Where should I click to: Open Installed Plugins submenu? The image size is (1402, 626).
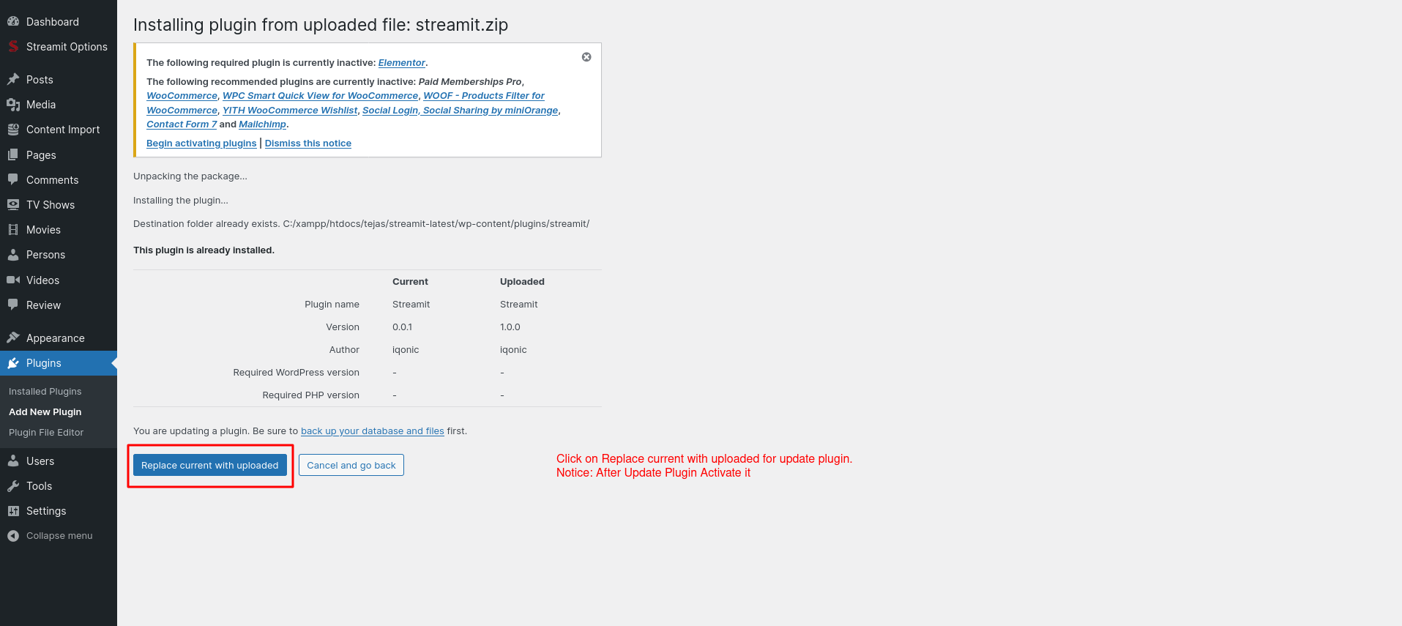[x=45, y=392]
